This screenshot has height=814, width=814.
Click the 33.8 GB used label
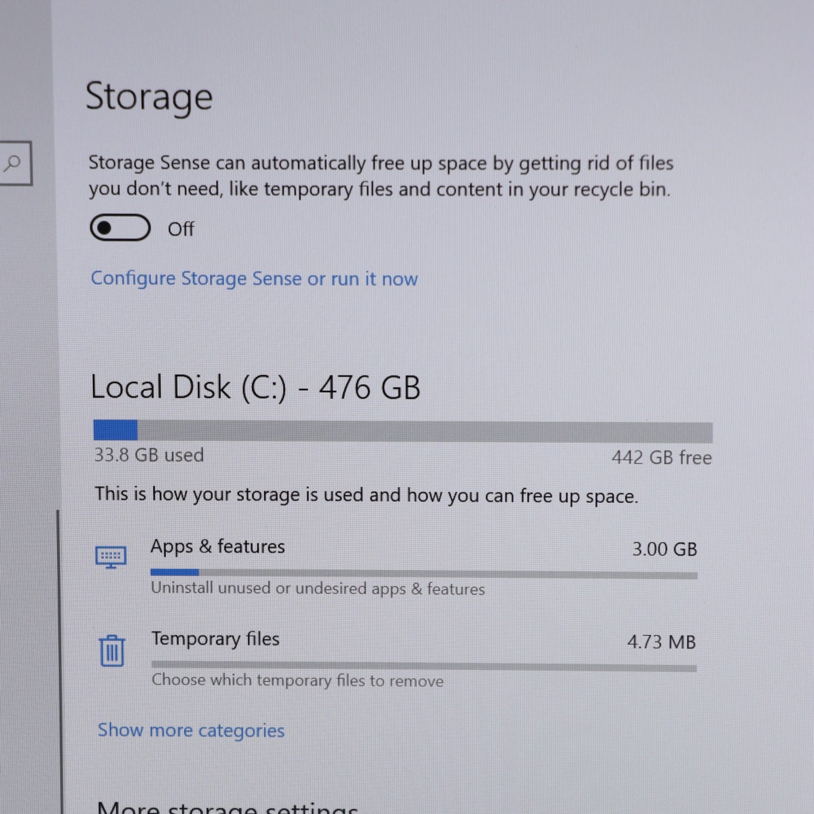pyautogui.click(x=149, y=455)
